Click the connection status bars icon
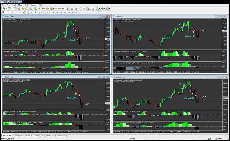The image size is (230, 141). [x=209, y=138]
